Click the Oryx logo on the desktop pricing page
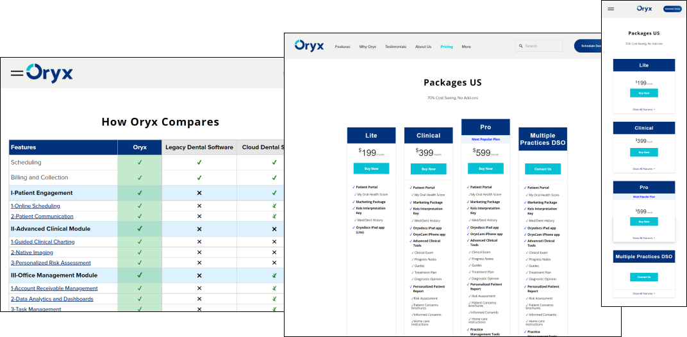687x337 pixels. click(310, 45)
